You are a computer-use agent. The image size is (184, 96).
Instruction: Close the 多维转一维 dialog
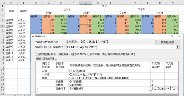point(179,36)
